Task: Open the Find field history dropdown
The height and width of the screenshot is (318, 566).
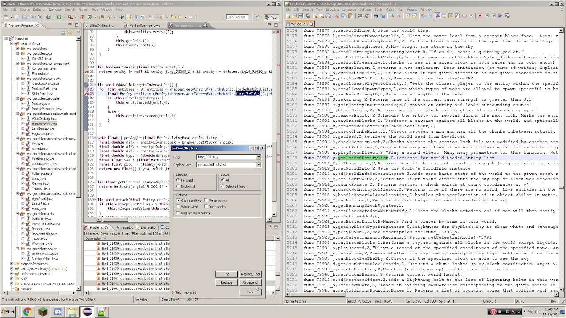Action: click(x=258, y=157)
